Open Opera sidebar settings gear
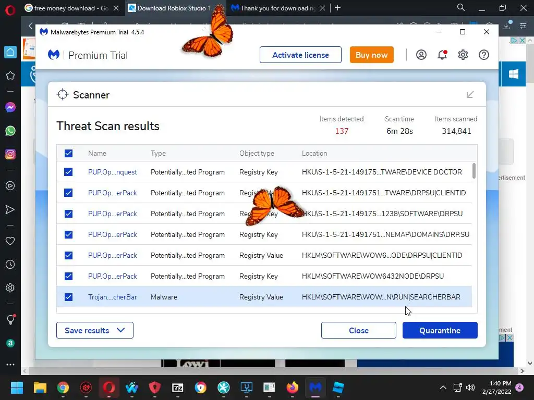Viewport: 534px width, 400px height. click(x=10, y=287)
